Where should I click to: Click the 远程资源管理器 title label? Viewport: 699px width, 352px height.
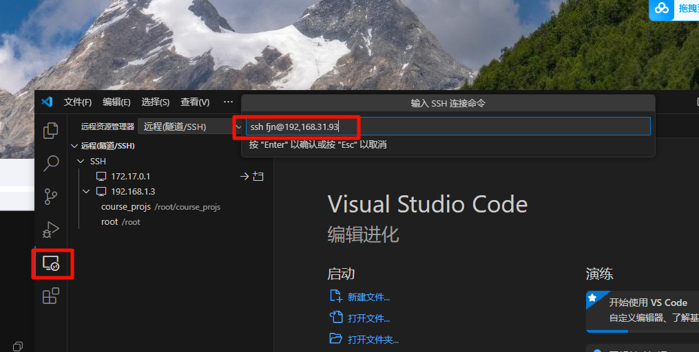coord(107,126)
